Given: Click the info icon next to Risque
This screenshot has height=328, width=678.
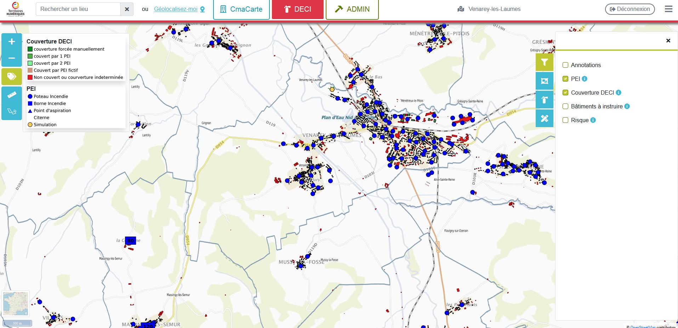Looking at the screenshot, I should coord(593,120).
